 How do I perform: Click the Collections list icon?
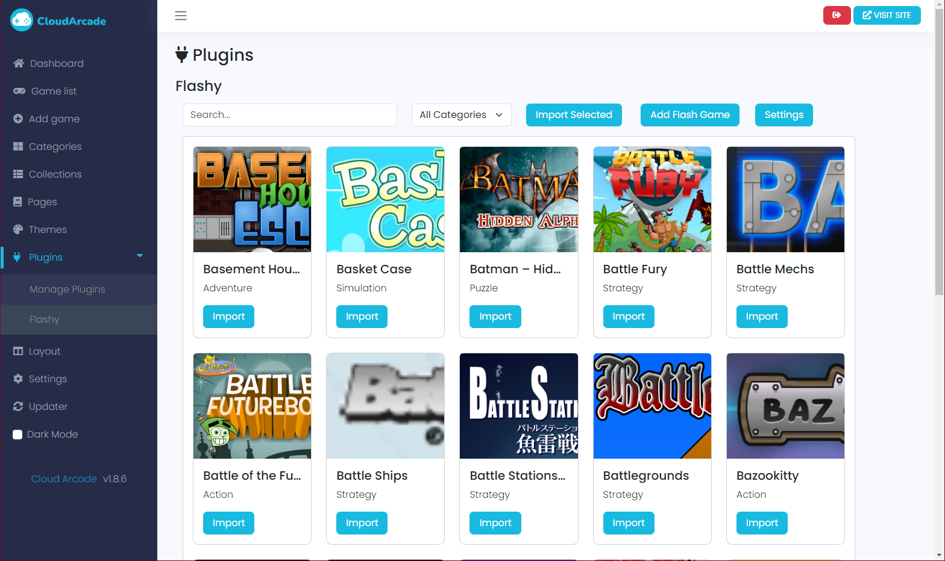tap(18, 174)
